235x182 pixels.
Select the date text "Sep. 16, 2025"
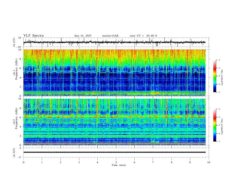[83, 36]
